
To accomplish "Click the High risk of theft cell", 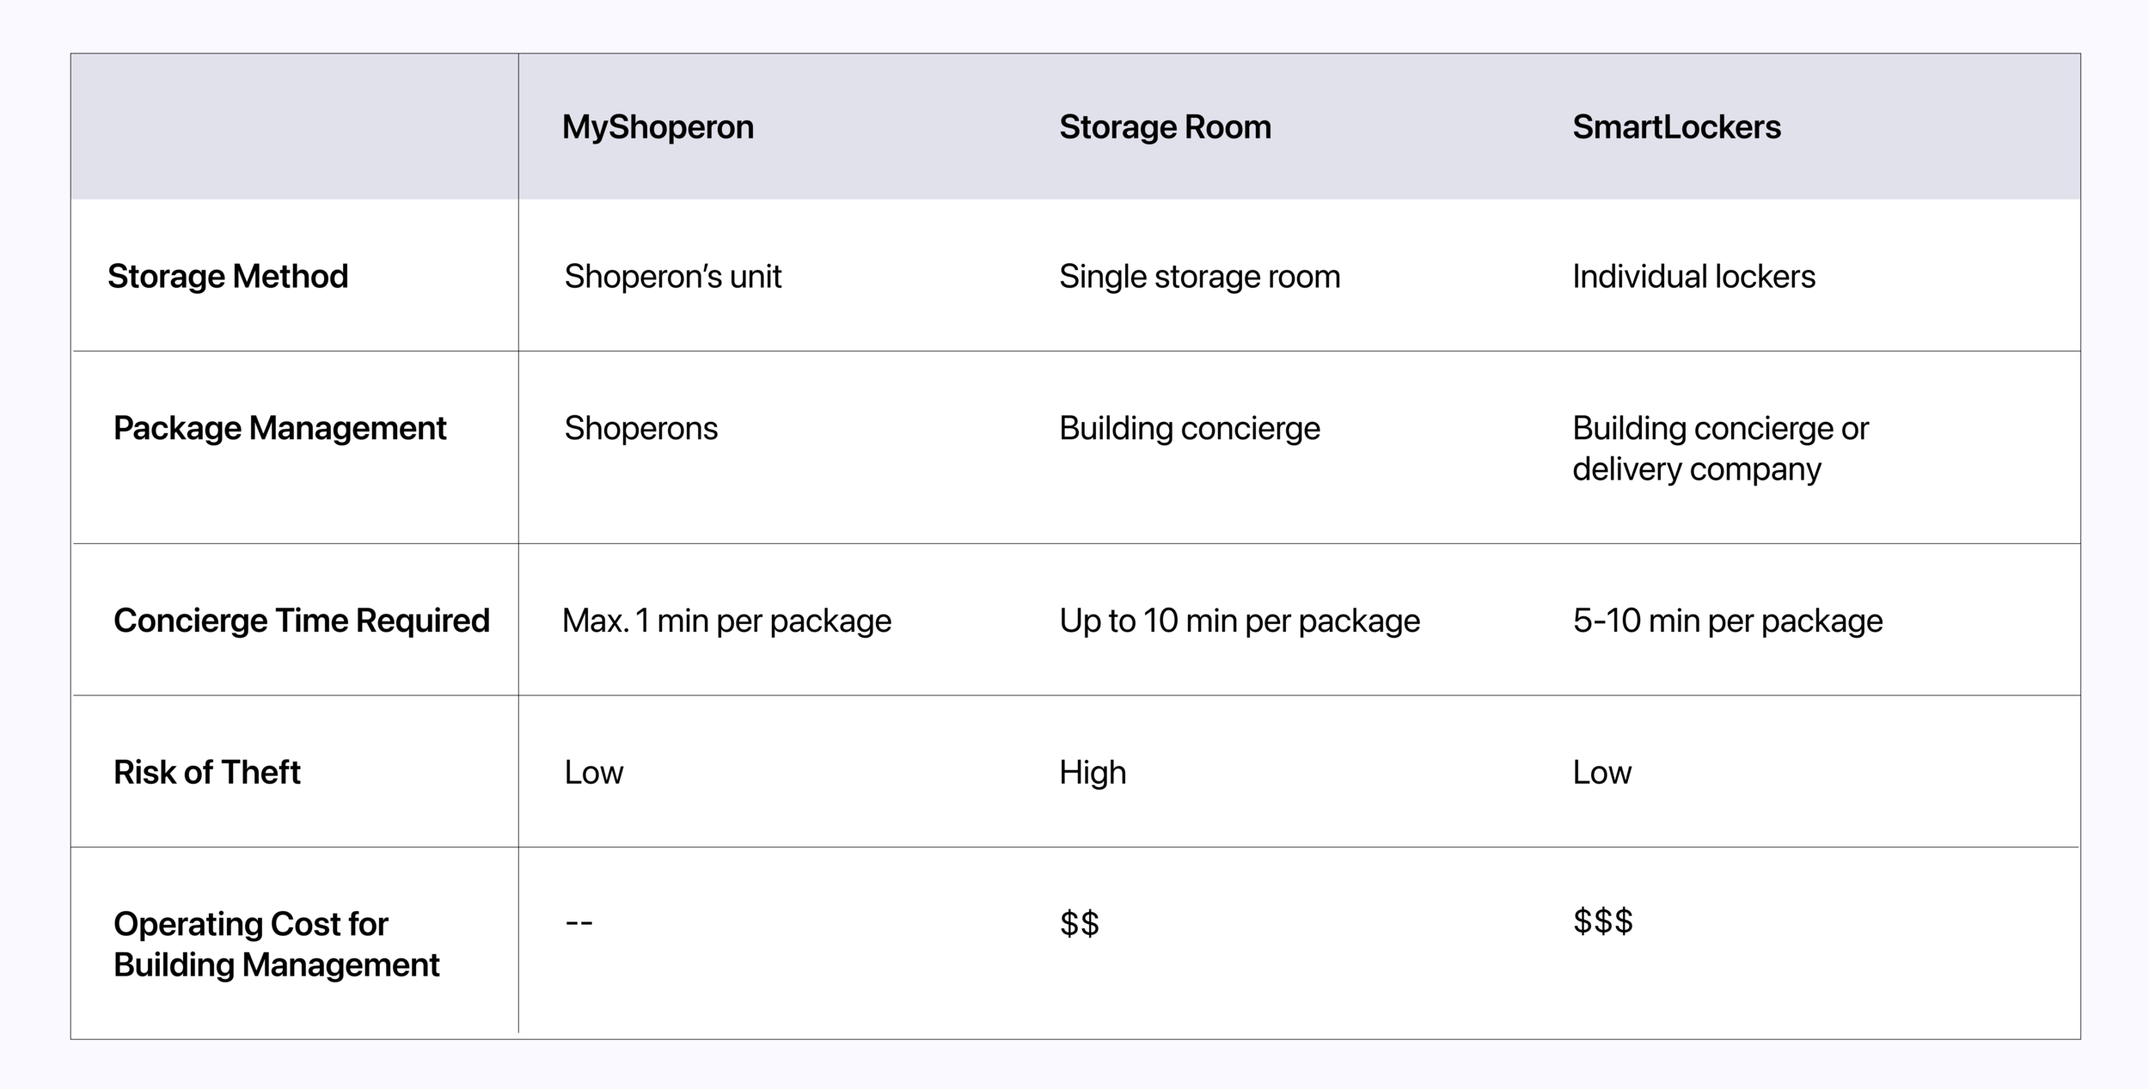I will click(1092, 772).
